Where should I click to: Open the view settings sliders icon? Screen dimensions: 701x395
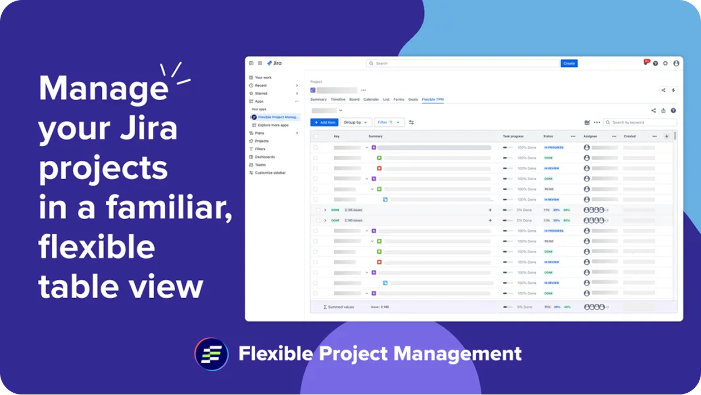tap(411, 122)
